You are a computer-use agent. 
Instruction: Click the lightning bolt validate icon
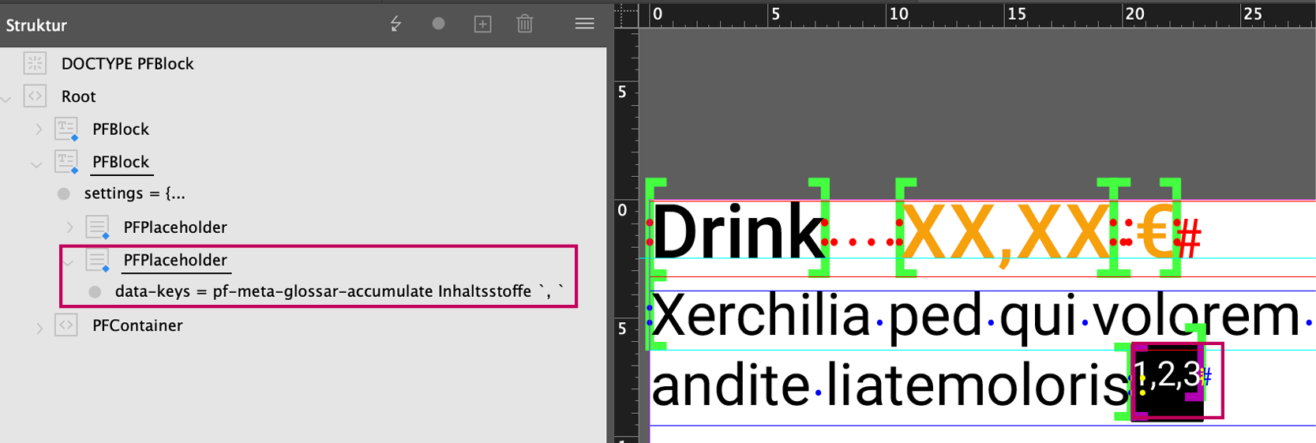click(x=396, y=24)
